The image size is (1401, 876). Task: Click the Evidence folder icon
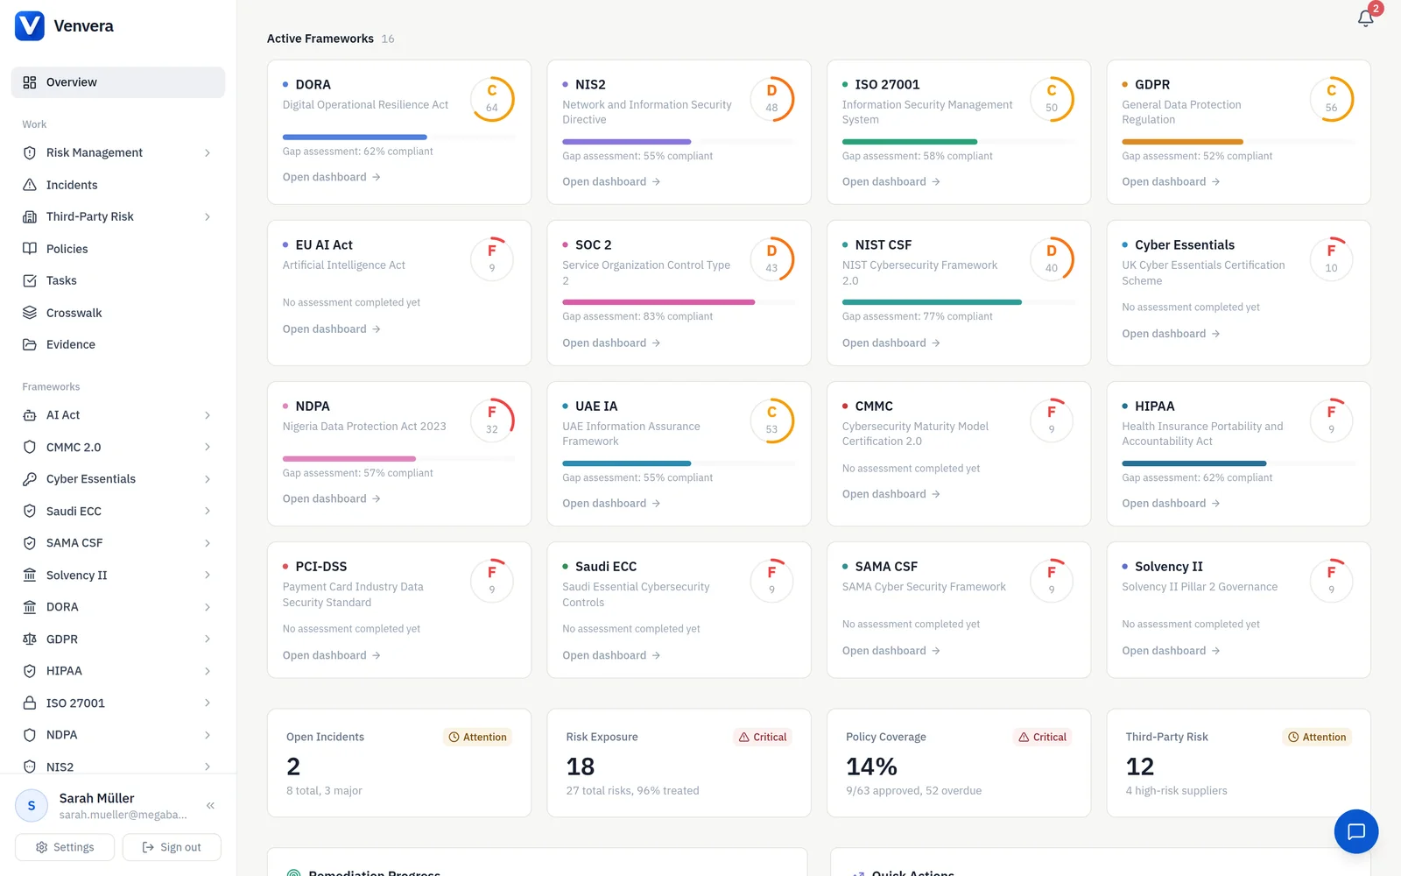tap(30, 344)
